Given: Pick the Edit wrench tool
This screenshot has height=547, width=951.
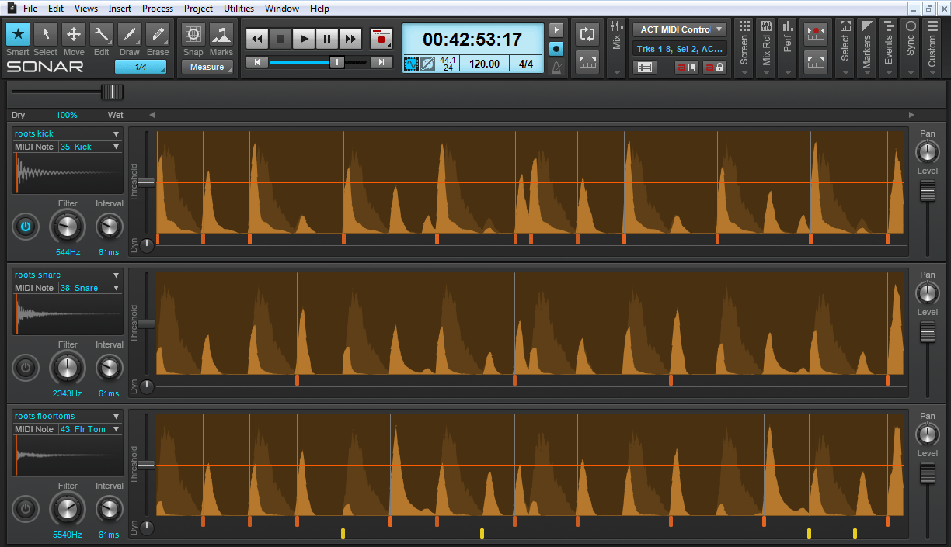Looking at the screenshot, I should point(102,34).
